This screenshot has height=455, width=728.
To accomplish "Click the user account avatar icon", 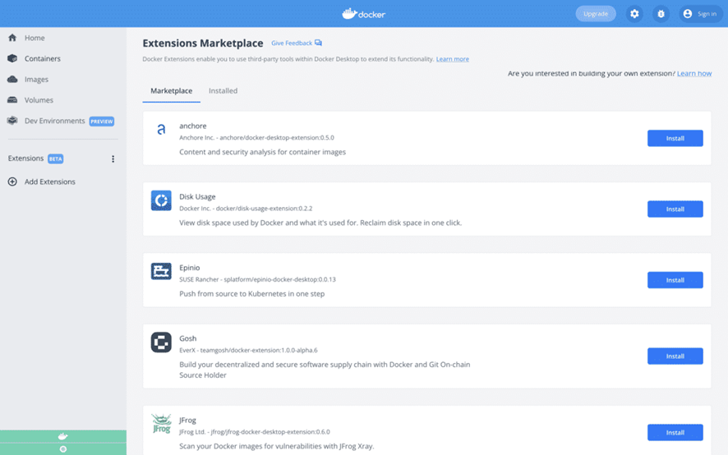I will [x=688, y=14].
